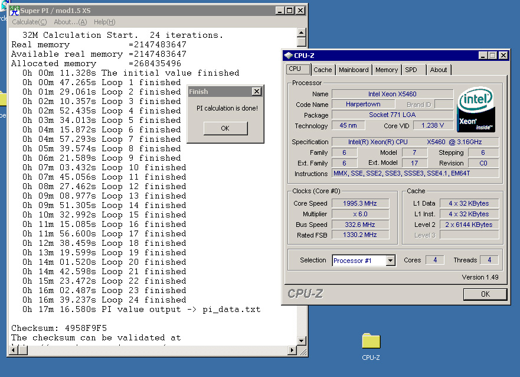Screen dimensions: 520x377
Task: Minimize the Super PI window
Action: pyautogui.click(x=280, y=11)
